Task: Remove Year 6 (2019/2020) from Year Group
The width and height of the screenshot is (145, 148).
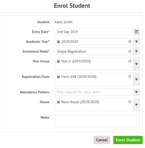Action: click(x=130, y=61)
